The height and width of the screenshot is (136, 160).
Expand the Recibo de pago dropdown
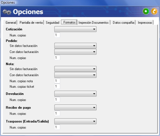pyautogui.click(x=75, y=107)
